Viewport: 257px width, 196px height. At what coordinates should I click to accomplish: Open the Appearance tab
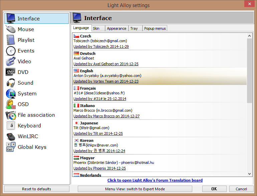(x=116, y=28)
